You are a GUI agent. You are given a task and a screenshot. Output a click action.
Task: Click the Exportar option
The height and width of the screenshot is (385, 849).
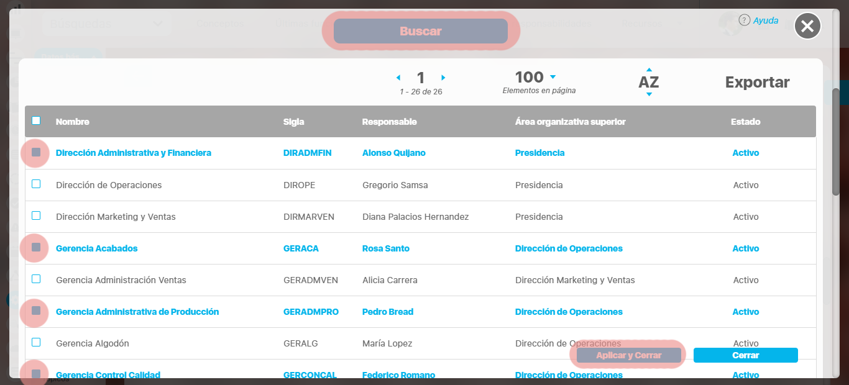[757, 82]
